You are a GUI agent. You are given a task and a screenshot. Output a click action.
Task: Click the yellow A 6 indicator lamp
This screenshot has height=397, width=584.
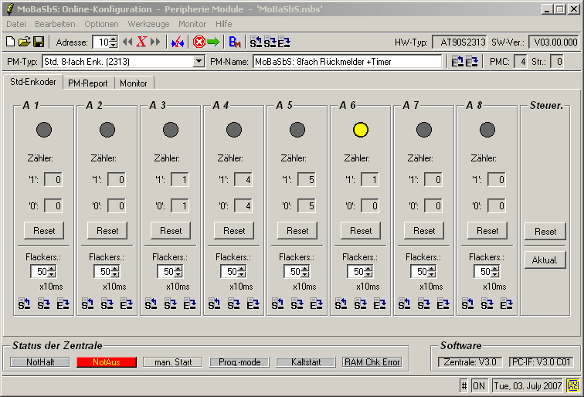[360, 130]
